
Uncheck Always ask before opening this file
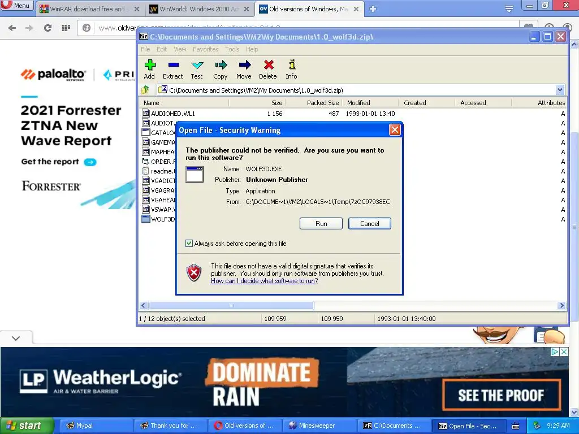189,244
